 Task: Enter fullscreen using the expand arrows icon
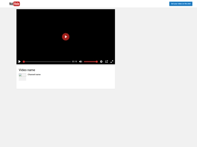(x=112, y=61)
